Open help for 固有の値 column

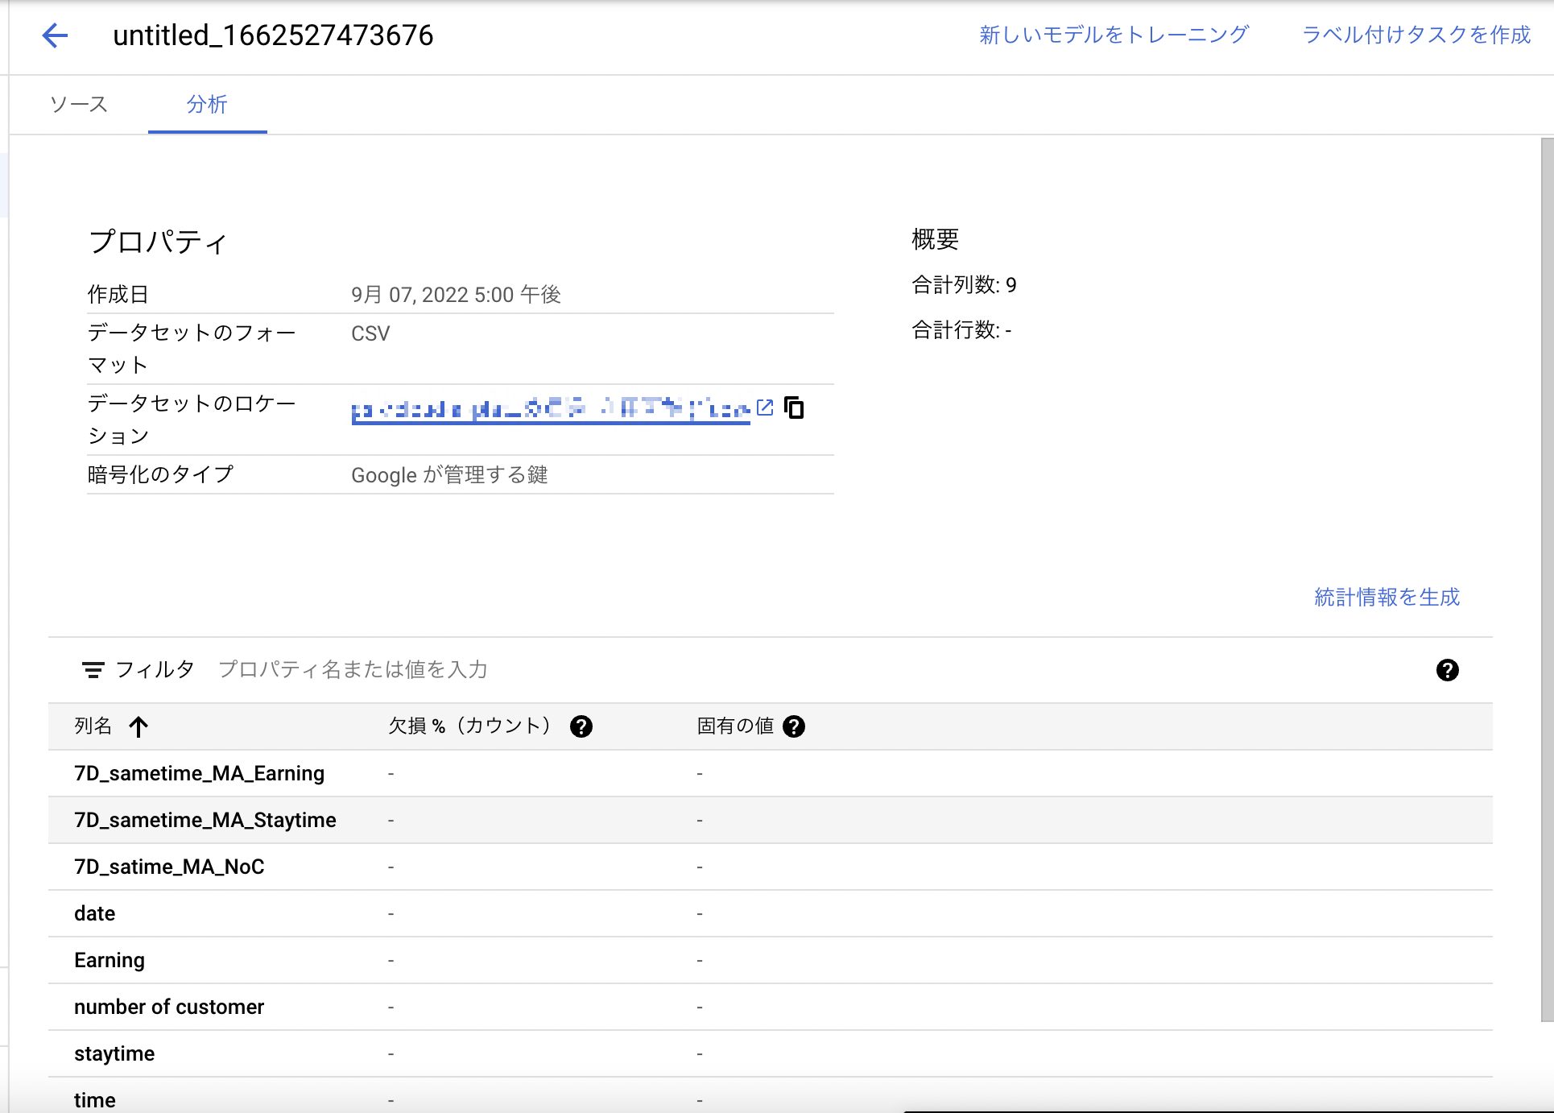pos(796,726)
